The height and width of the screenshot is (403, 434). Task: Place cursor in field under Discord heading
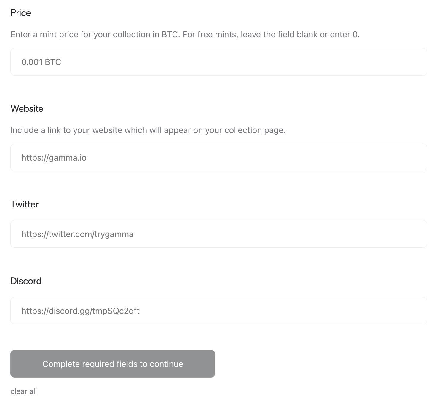[218, 310]
